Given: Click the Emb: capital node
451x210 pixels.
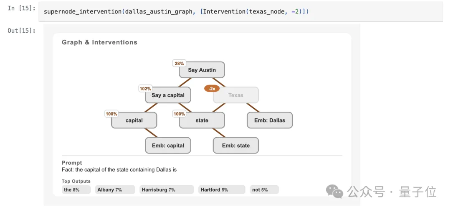Looking at the screenshot, I should point(168,146).
